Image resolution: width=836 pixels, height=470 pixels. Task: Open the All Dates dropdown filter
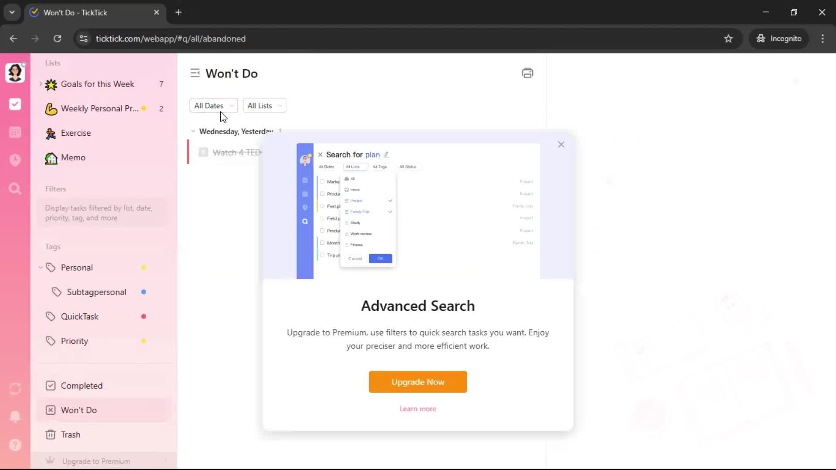point(213,106)
